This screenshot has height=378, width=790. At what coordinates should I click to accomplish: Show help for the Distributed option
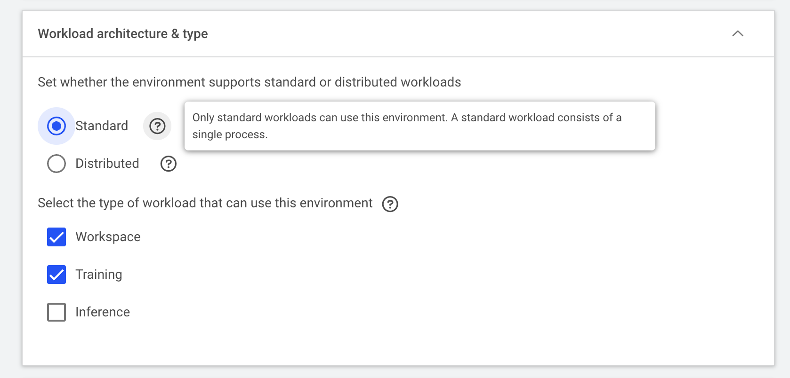point(169,164)
